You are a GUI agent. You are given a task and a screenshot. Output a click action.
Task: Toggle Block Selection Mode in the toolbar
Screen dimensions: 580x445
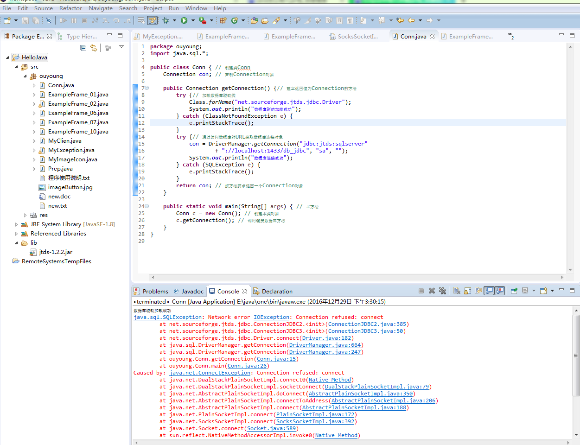coord(339,20)
